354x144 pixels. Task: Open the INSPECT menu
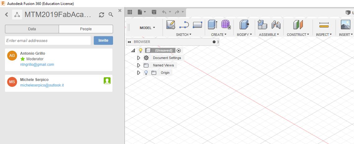(324, 35)
